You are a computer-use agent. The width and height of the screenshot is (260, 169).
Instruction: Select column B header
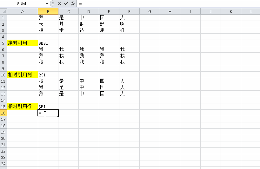(x=48, y=12)
